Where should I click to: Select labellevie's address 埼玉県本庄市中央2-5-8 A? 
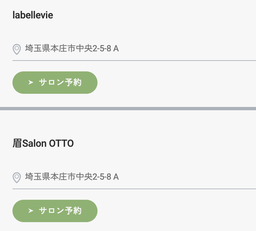72,48
